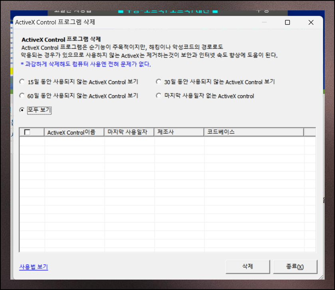Screen dimensions: 335x290
Task: Maximize the ActiveX Control 프로그램 삭제 window
Action: tap(287, 22)
